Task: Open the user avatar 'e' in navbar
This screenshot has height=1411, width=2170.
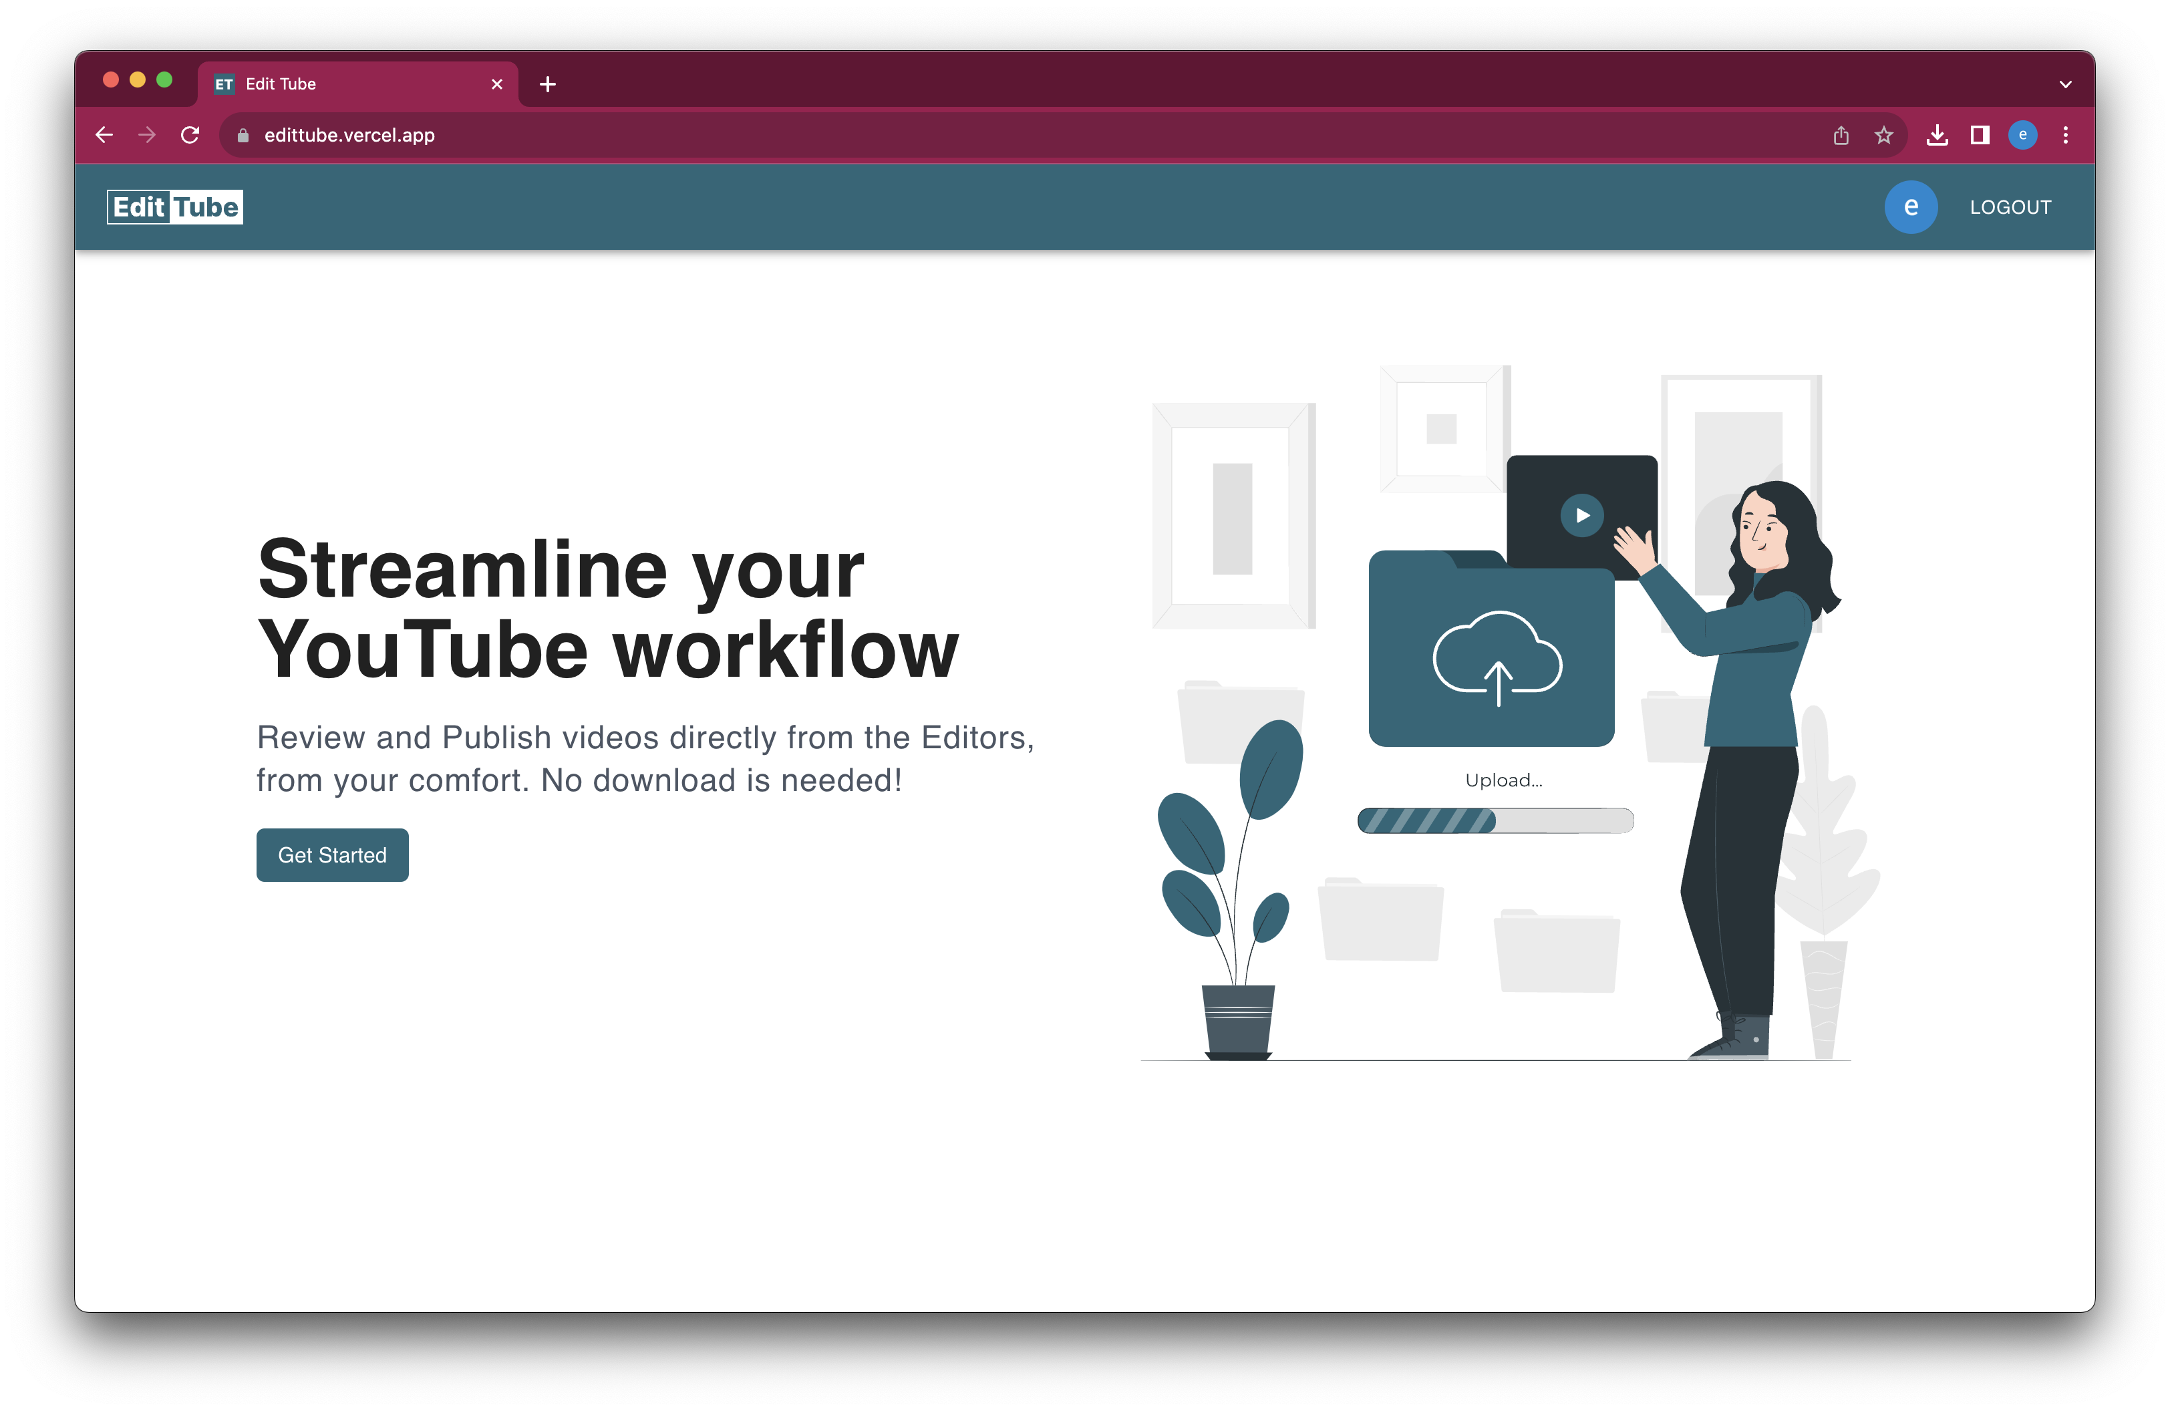Action: (1910, 207)
